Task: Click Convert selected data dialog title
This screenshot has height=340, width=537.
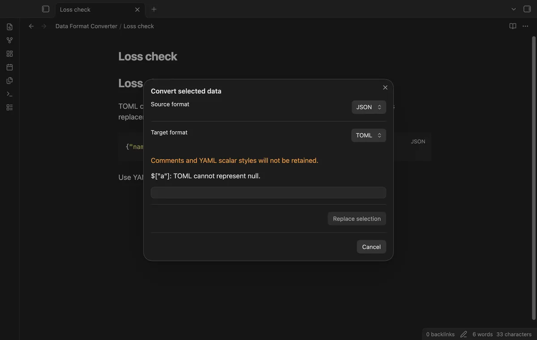Action: coord(186,91)
